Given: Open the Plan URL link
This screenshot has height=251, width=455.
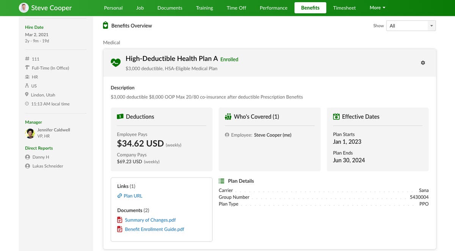Looking at the screenshot, I should 133,196.
